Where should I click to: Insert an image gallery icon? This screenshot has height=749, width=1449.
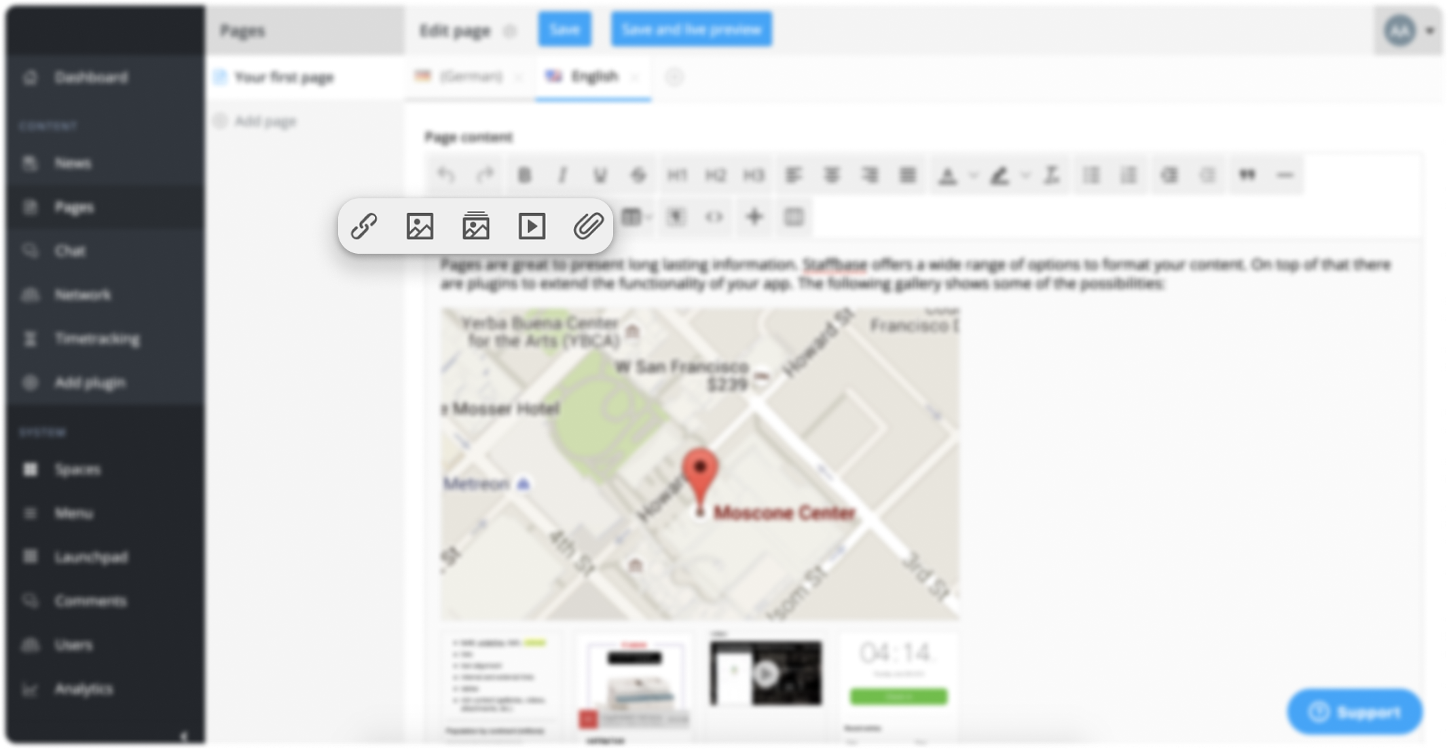(476, 226)
